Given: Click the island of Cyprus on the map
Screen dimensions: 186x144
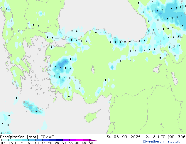Looking at the screenshot, I should pos(91,117).
